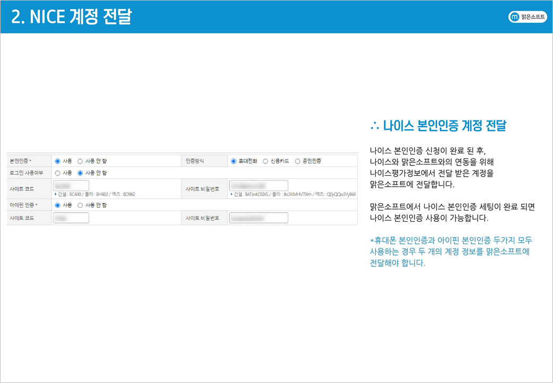
Task: Choose 휴대전화 as the 인증방식
Action: click(234, 161)
